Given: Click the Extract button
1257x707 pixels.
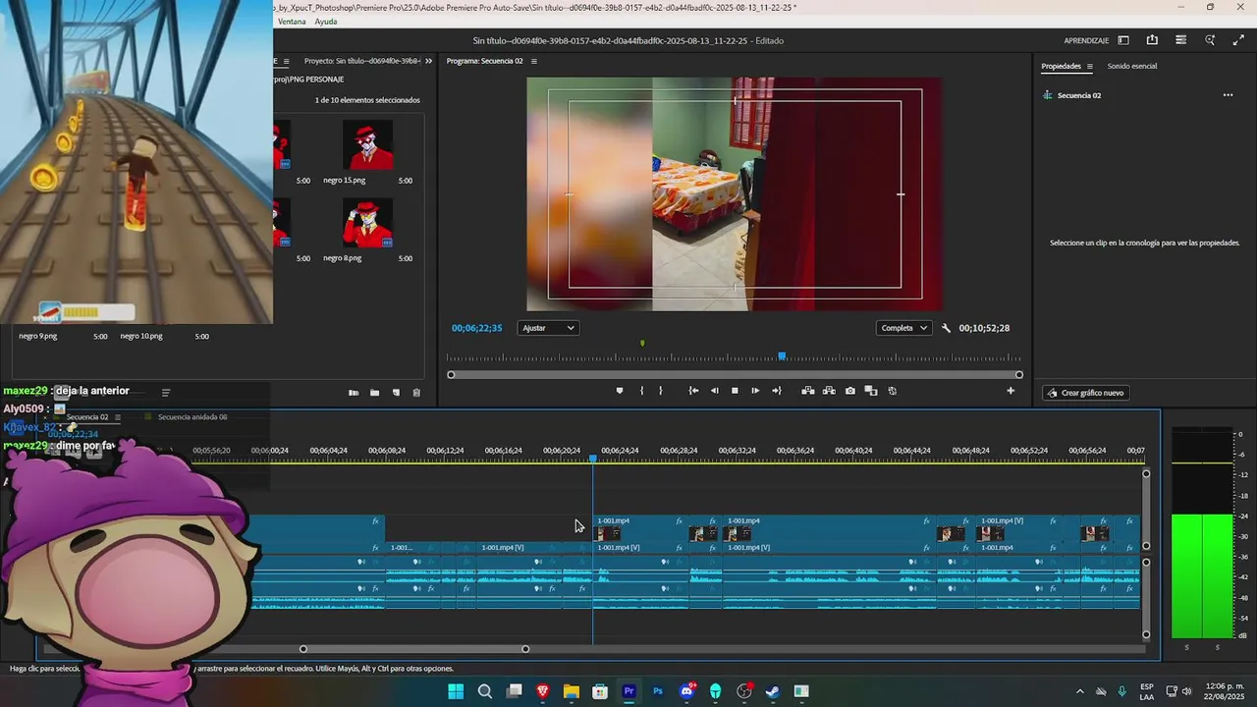Looking at the screenshot, I should 829,391.
